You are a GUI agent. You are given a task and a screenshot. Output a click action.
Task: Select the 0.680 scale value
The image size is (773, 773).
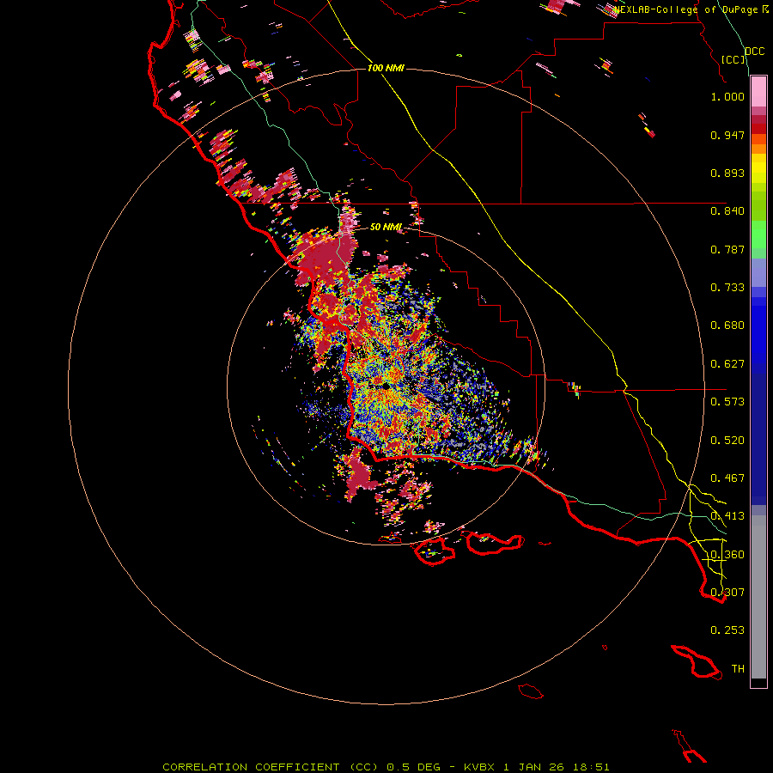tap(727, 326)
